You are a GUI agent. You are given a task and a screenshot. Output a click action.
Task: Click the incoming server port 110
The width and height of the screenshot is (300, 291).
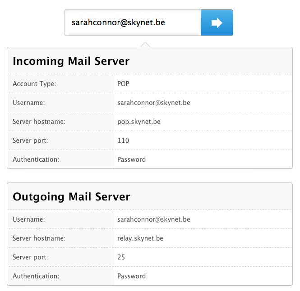pyautogui.click(x=123, y=141)
